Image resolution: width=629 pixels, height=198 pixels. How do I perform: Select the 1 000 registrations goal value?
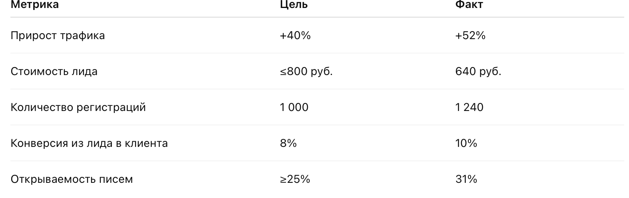tap(294, 107)
